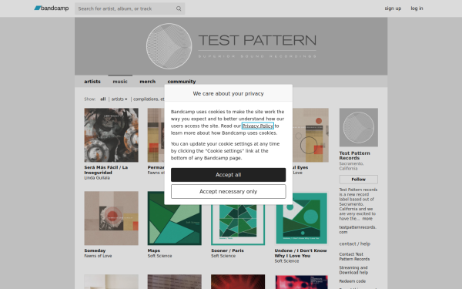The width and height of the screenshot is (462, 289).
Task: Open Undone / I Don't Know Why album cover
Action: click(301, 218)
